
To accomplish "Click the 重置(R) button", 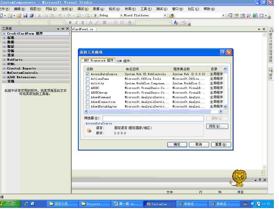I will (x=221, y=145).
